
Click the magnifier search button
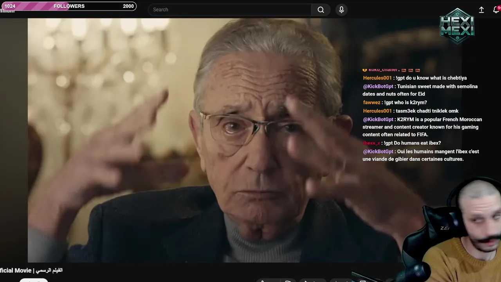click(x=321, y=10)
